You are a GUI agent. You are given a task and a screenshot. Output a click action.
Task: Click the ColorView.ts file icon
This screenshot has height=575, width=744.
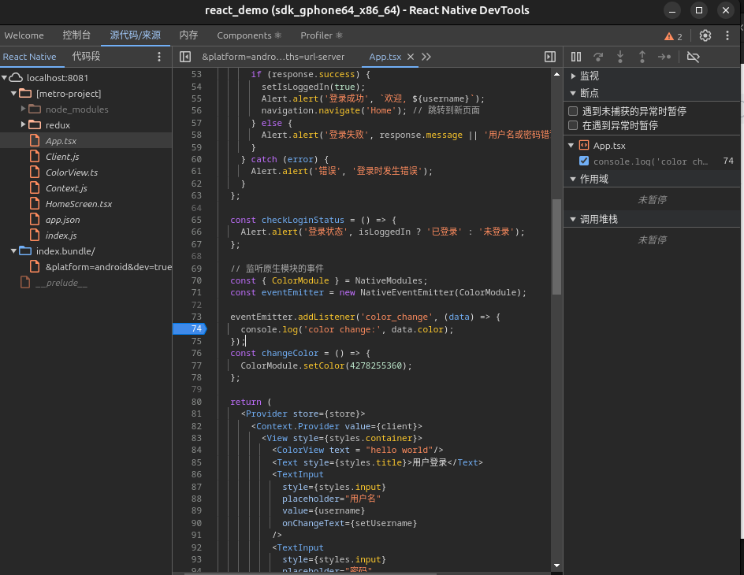35,172
